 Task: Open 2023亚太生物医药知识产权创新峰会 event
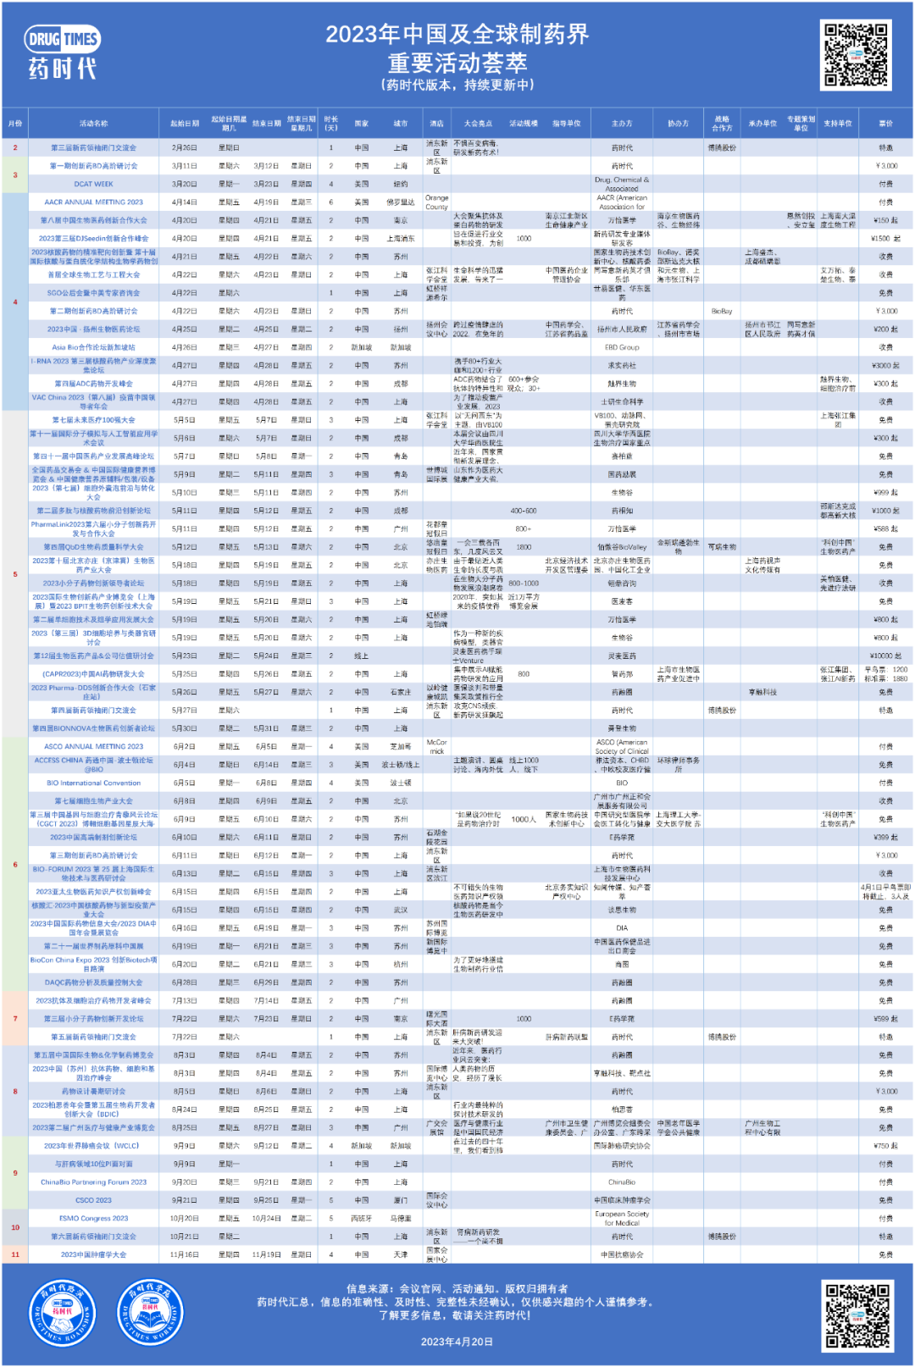pos(93,892)
